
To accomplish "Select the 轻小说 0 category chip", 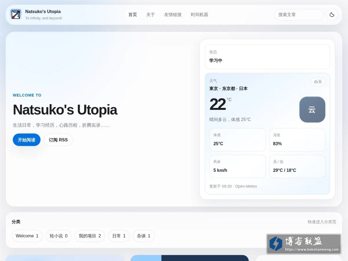I will click(59, 236).
